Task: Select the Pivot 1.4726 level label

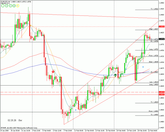Action: (153, 55)
